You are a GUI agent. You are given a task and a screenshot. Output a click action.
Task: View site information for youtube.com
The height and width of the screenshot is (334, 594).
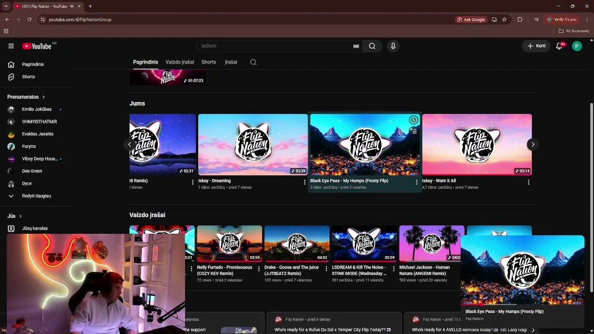42,19
